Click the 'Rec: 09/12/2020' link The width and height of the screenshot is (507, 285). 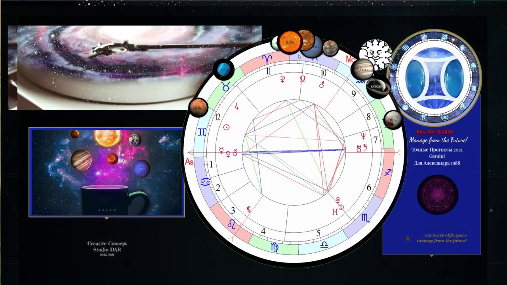[435, 131]
